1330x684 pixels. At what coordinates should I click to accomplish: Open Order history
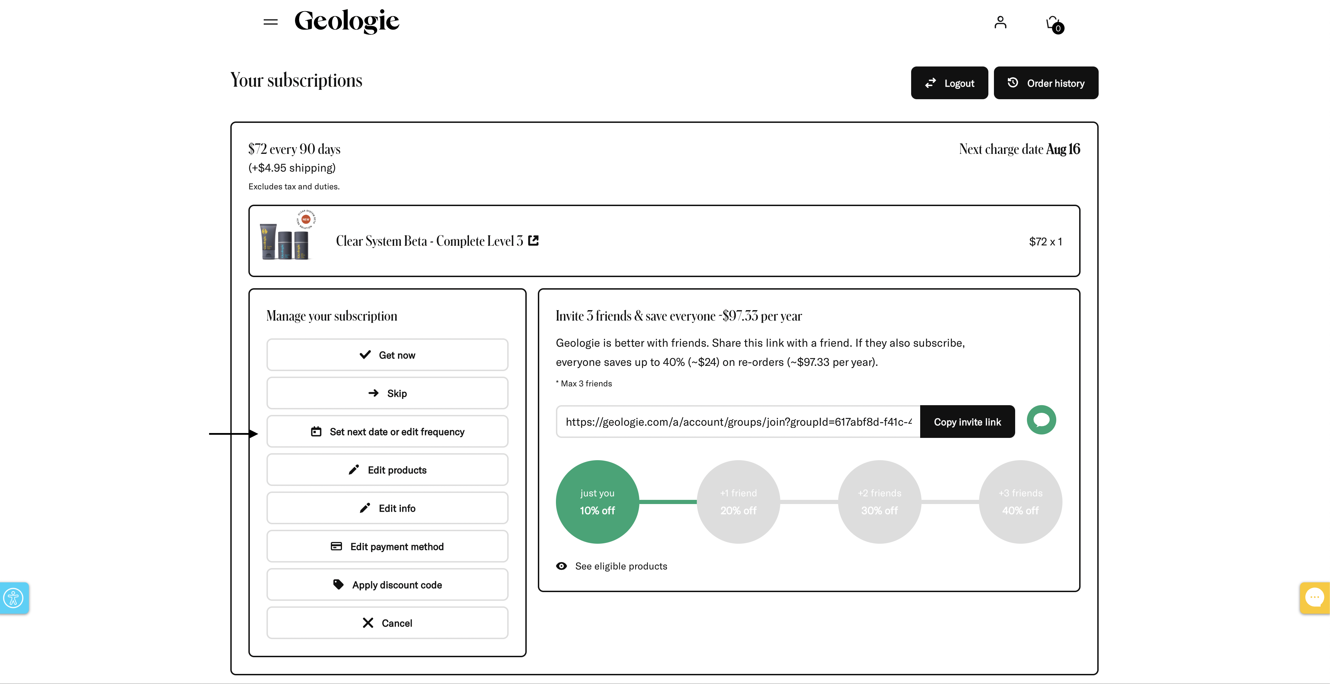pyautogui.click(x=1045, y=82)
